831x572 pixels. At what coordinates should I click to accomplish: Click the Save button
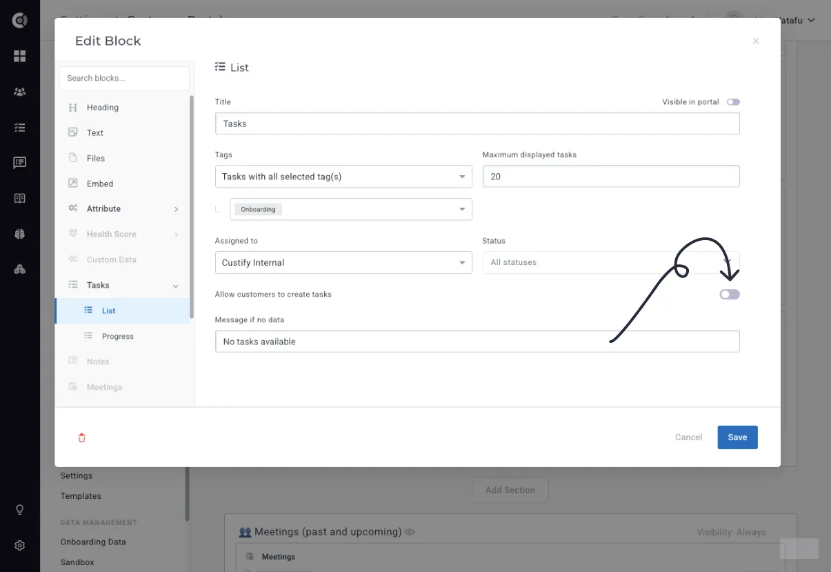pos(737,437)
